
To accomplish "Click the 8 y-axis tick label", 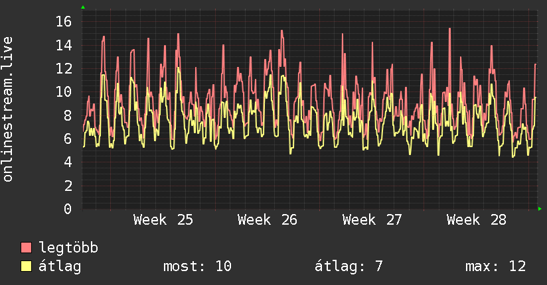I will click(68, 115).
